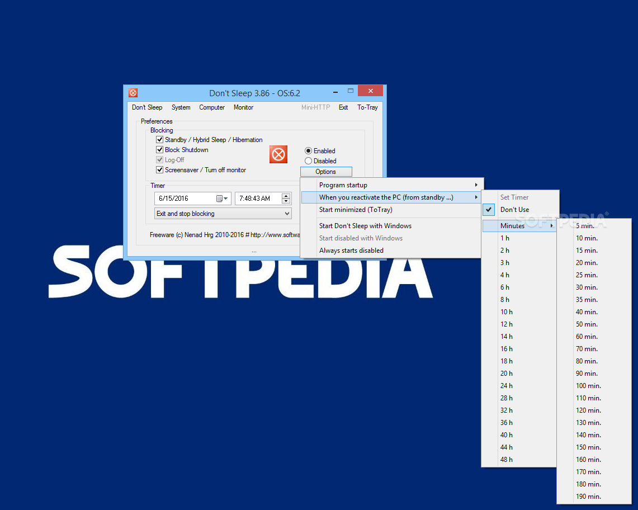Select 48 h from hours list
The width and height of the screenshot is (638, 510).
click(x=519, y=460)
